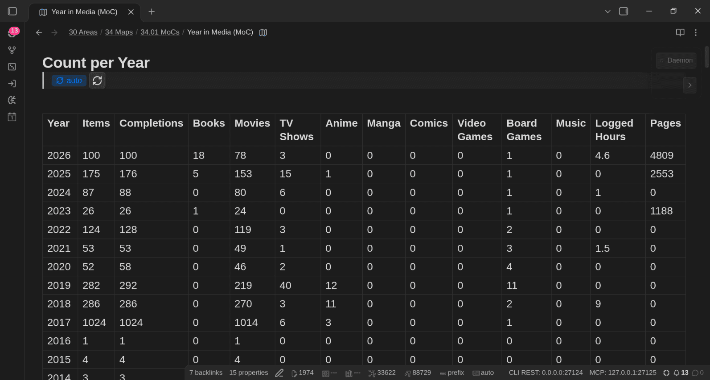The width and height of the screenshot is (710, 380).
Task: Click the vertical scrollbar on the right edge
Action: (707, 57)
